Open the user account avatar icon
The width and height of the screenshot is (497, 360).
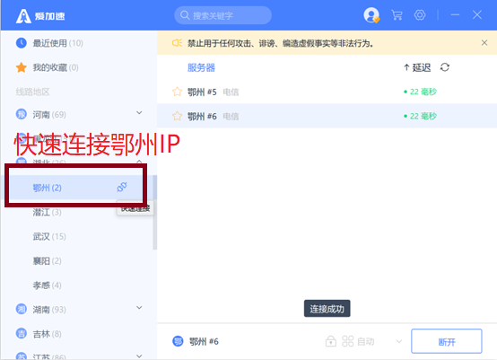[371, 15]
